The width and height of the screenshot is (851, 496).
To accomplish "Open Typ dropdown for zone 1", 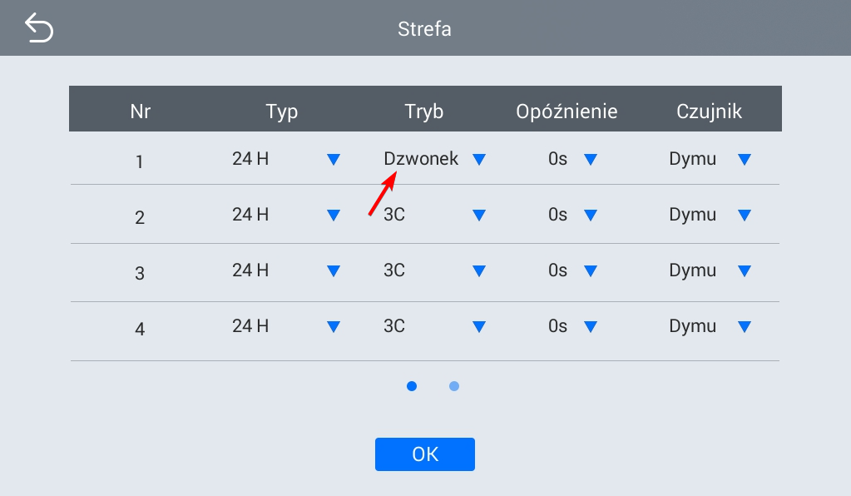I will pyautogui.click(x=334, y=159).
